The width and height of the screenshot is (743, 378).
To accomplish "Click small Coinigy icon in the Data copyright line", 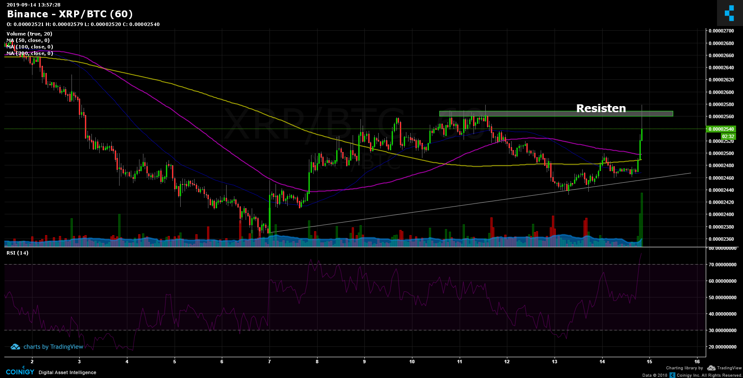I will point(672,375).
